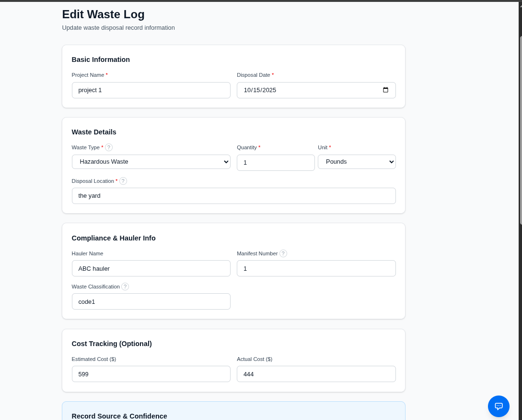Click the Manifest Number input field
This screenshot has height=420, width=522.
click(316, 268)
